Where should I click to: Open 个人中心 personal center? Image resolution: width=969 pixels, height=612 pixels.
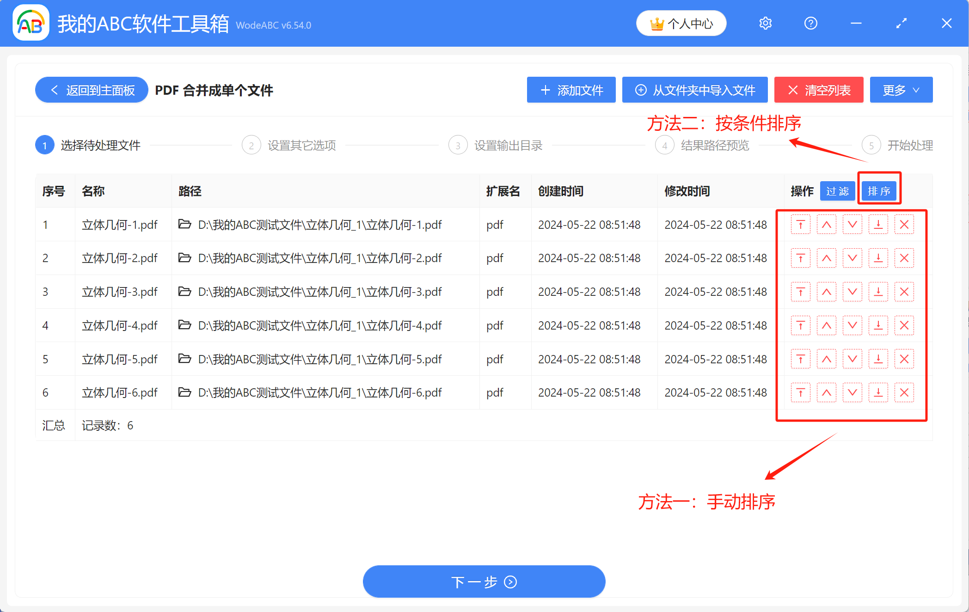[x=681, y=23]
